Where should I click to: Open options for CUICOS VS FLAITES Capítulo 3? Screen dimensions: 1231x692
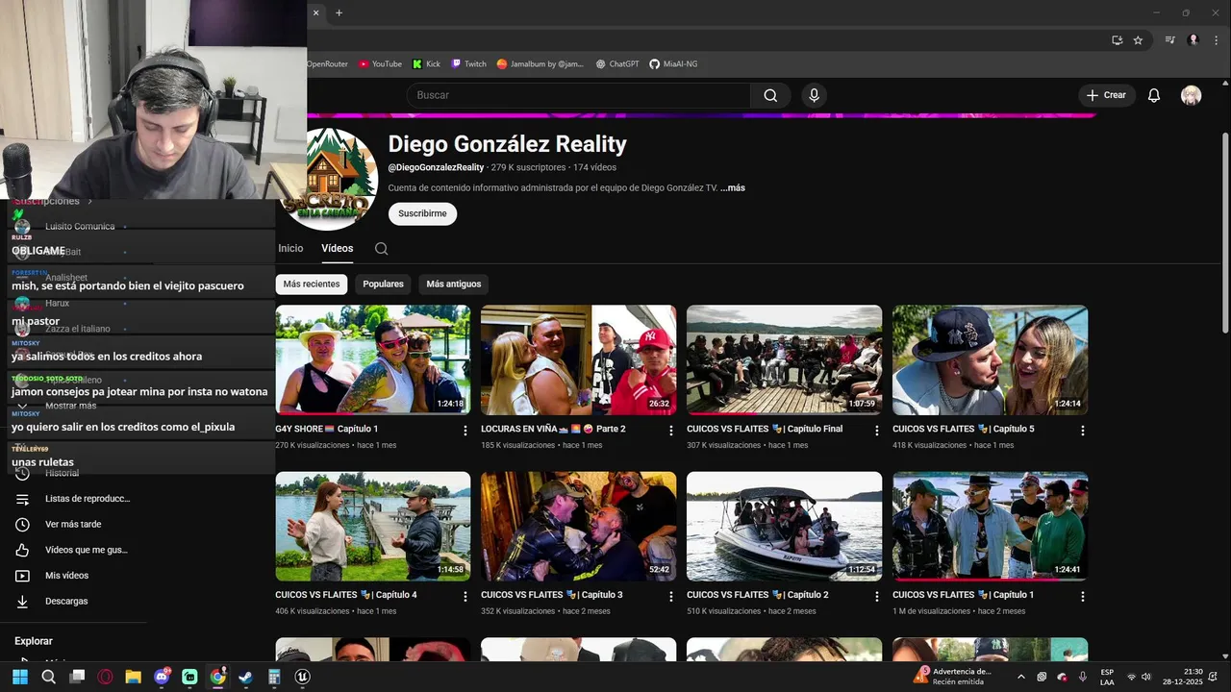(671, 597)
